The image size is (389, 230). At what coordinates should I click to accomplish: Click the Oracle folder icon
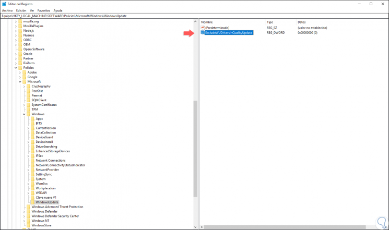pos(20,54)
